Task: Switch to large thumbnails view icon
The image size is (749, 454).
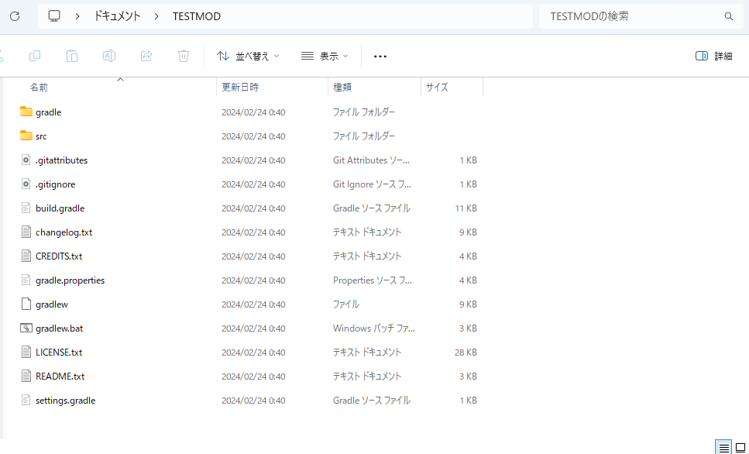Action: (740, 448)
